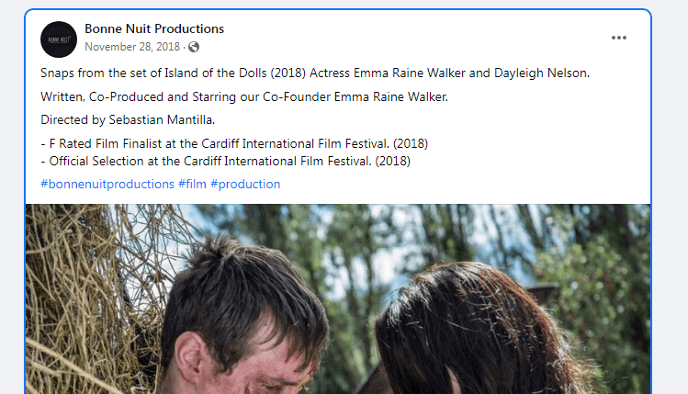The height and width of the screenshot is (394, 688).
Task: Open post options three-dot menu
Action: (x=619, y=38)
